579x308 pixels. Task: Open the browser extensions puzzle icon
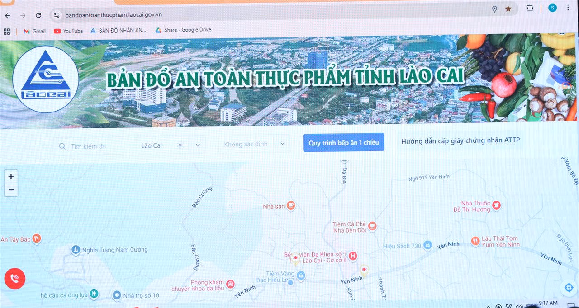530,8
